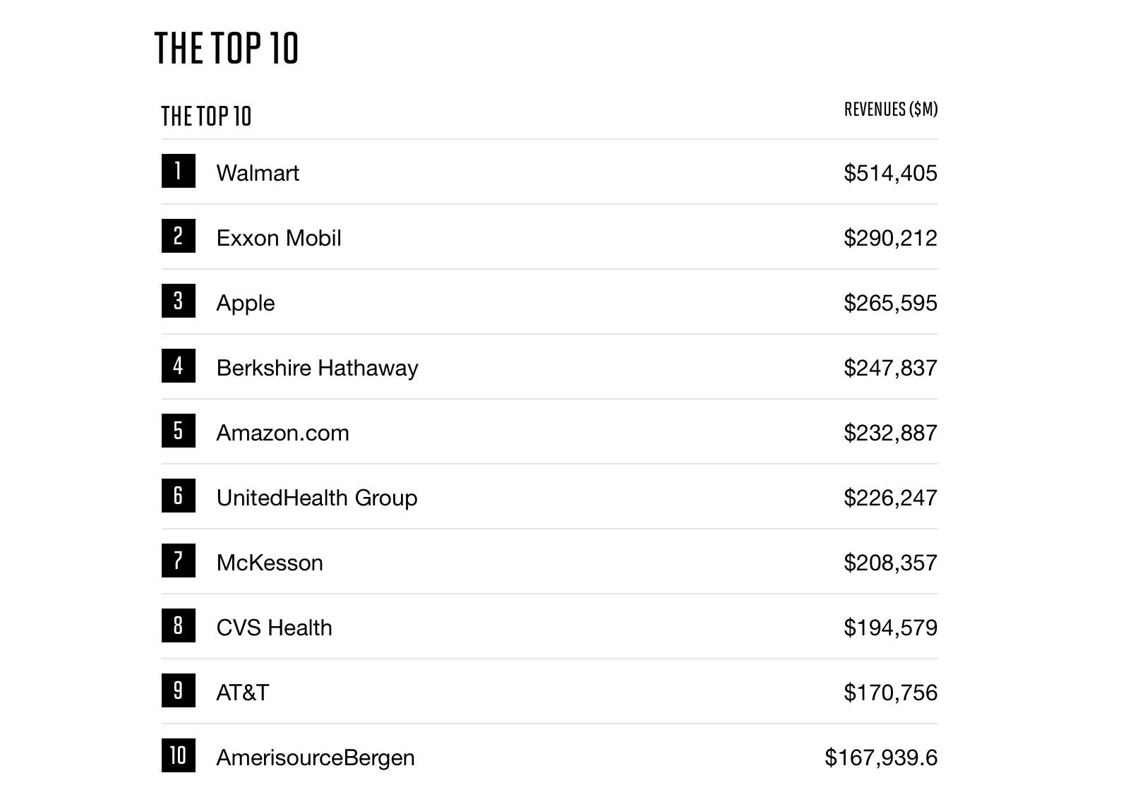Open the CVS Health listing
1121x785 pixels.
[x=274, y=628]
